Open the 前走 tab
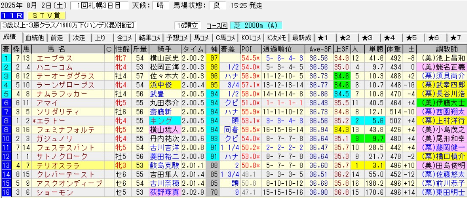Screen dimensions: 467x198 tap(57, 37)
